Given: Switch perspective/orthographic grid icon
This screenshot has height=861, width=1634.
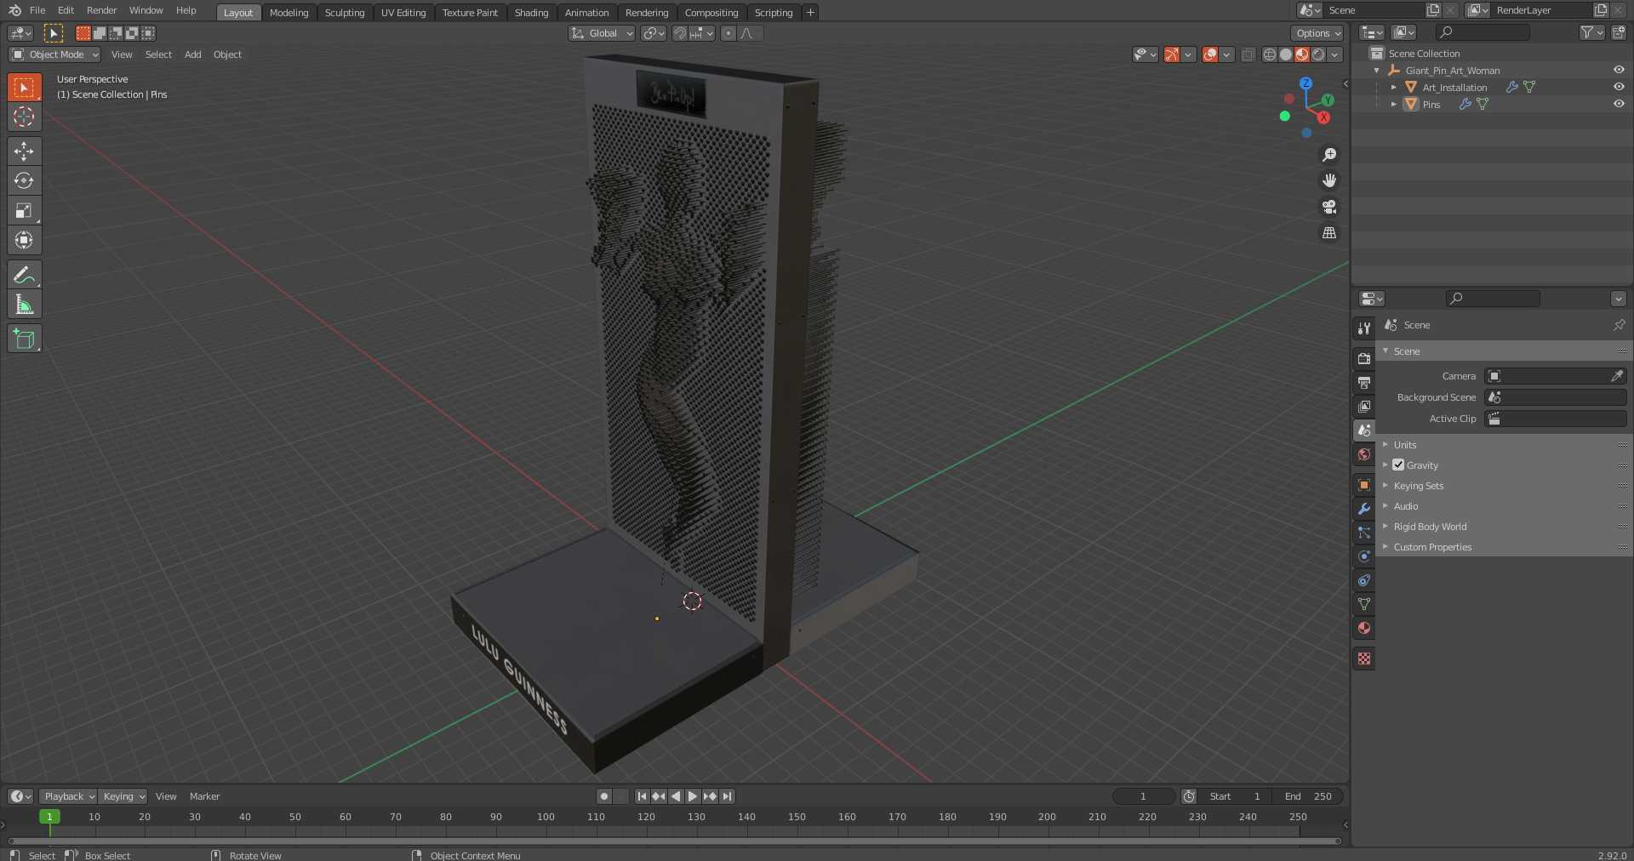Looking at the screenshot, I should tap(1328, 232).
